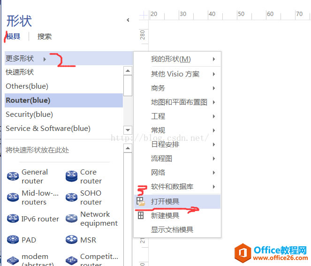Click the stencil list scroll-down arrow
311x266 pixels.
pyautogui.click(x=128, y=130)
